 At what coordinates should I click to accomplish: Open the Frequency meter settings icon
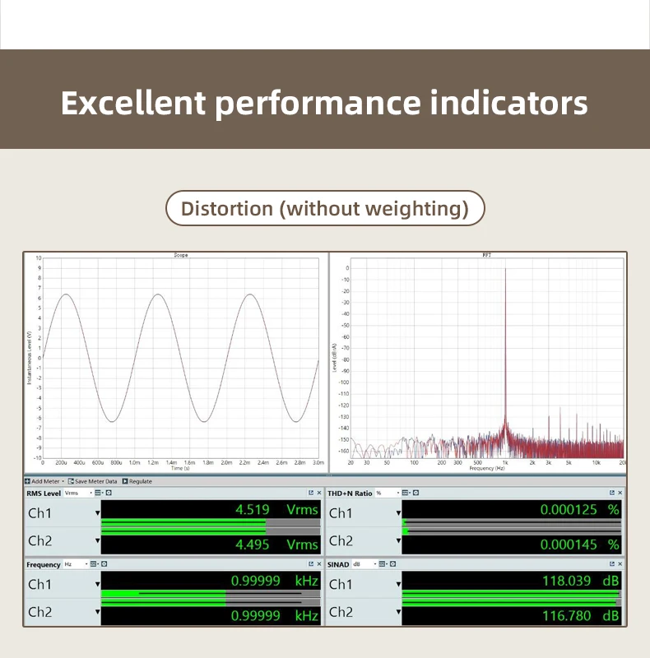pyautogui.click(x=104, y=564)
